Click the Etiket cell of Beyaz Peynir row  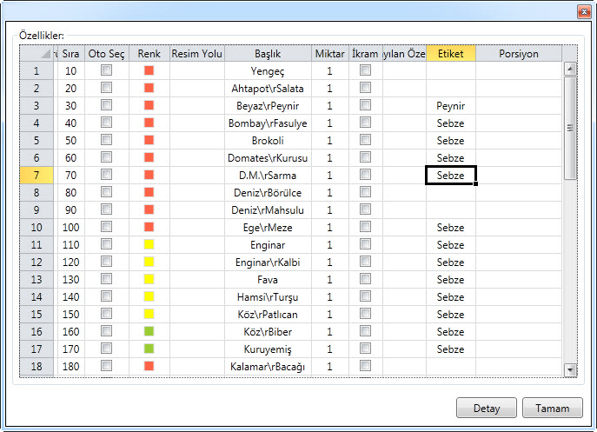click(x=450, y=105)
